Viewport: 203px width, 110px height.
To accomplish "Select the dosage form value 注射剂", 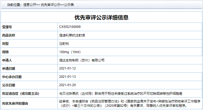I will pyautogui.click(x=64, y=44).
